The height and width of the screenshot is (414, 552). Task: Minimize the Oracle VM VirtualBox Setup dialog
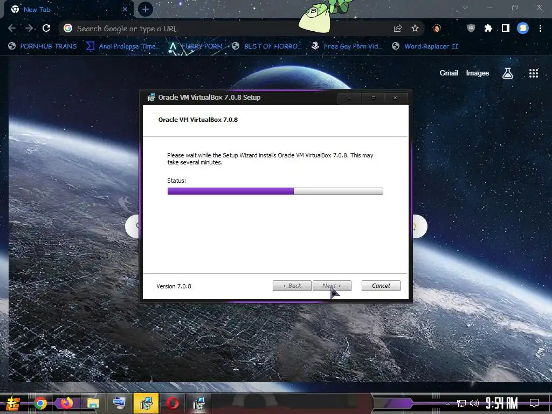pos(349,98)
